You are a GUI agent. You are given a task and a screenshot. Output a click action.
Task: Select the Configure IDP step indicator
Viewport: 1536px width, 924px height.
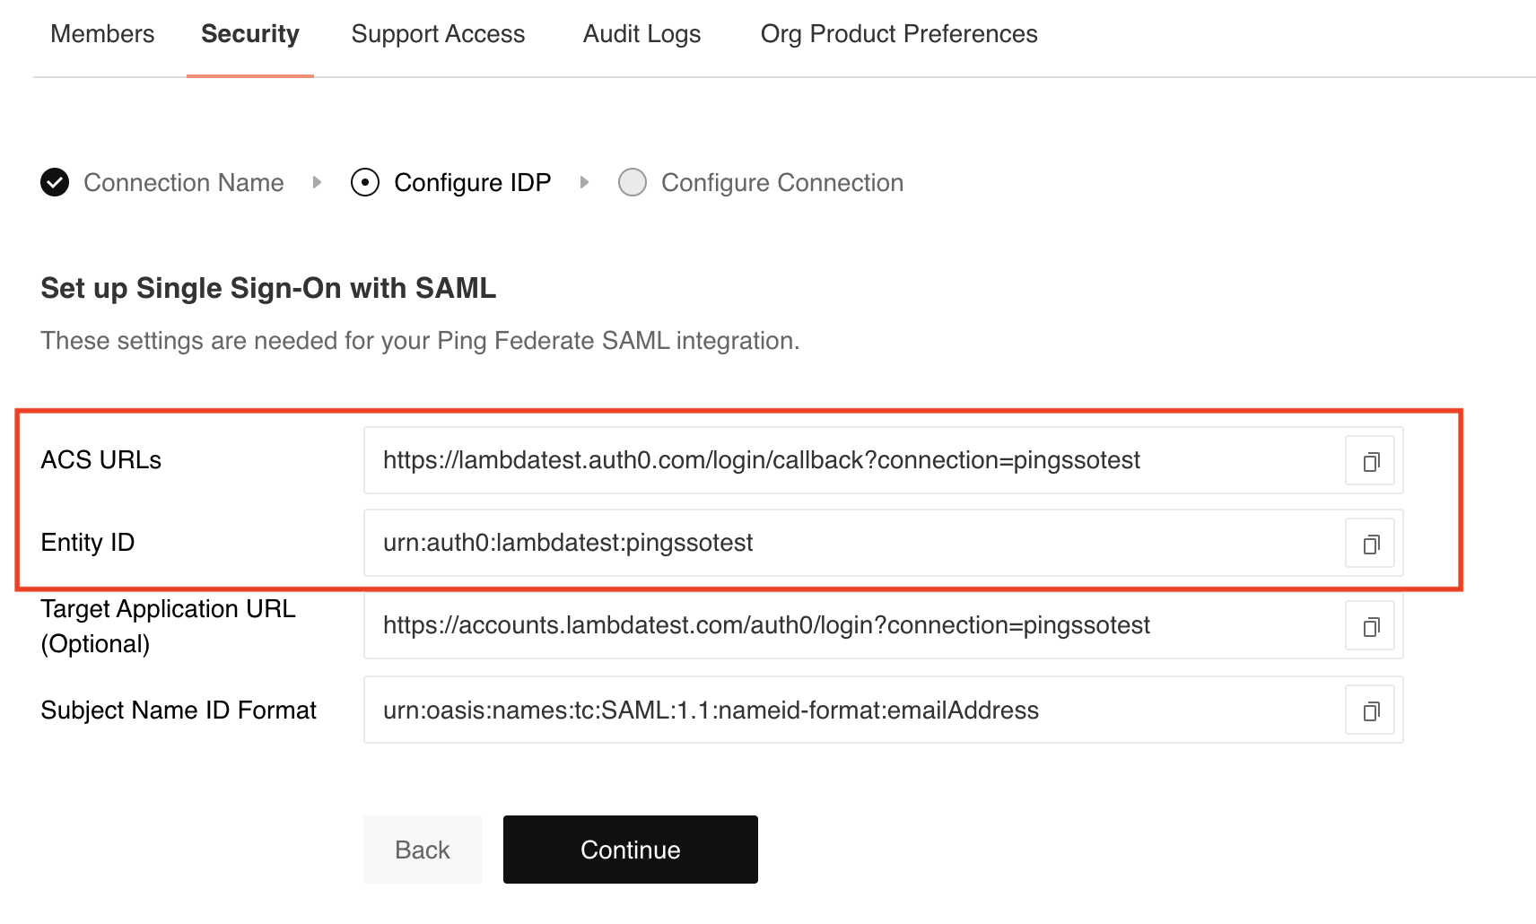click(x=364, y=182)
